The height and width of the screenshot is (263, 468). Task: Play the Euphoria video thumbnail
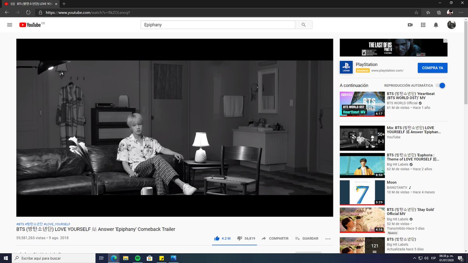362,166
